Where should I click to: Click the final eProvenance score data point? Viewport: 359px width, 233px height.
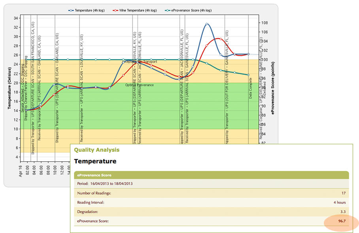tap(248, 75)
